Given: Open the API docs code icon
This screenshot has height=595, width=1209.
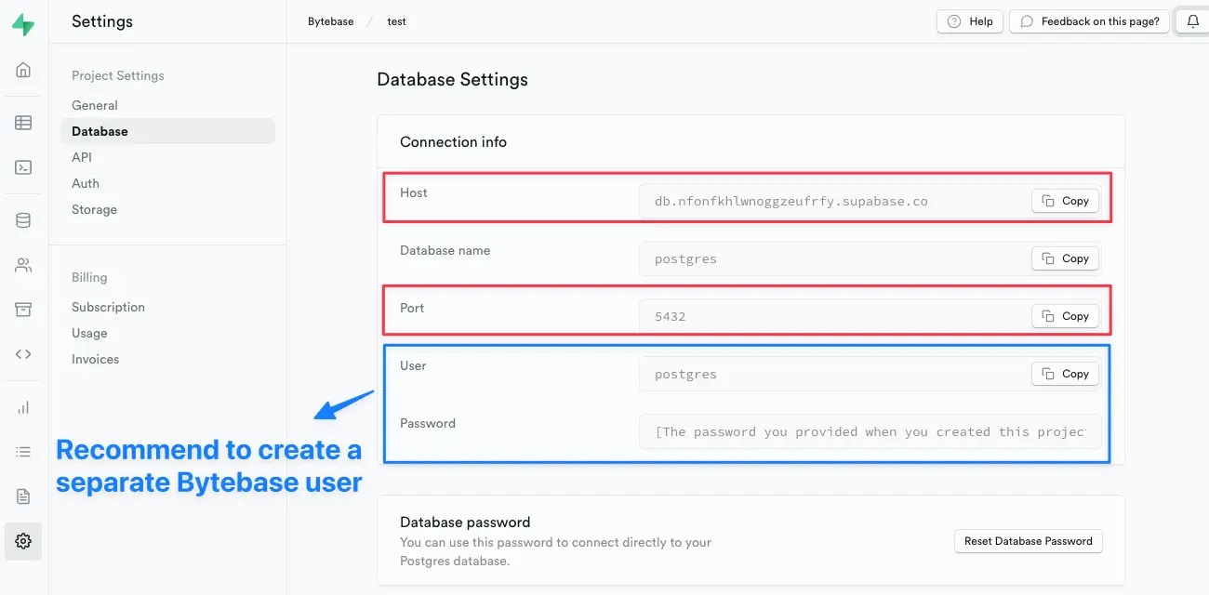Looking at the screenshot, I should tap(22, 353).
